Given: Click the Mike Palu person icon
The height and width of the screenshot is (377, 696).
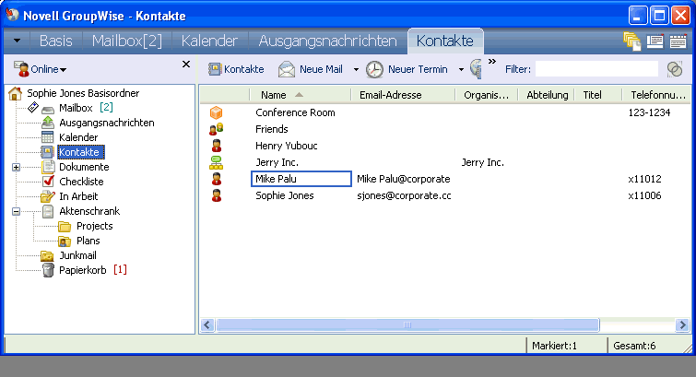Looking at the screenshot, I should point(216,179).
